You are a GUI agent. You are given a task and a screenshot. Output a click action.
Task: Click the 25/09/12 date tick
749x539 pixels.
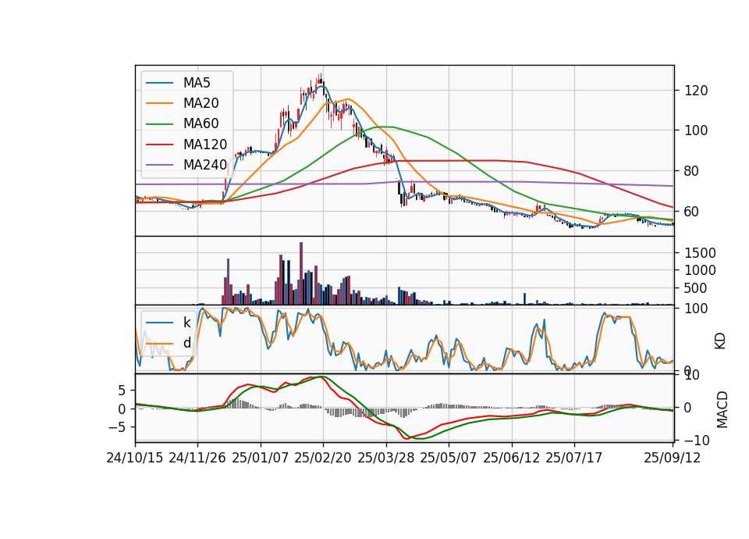point(673,458)
